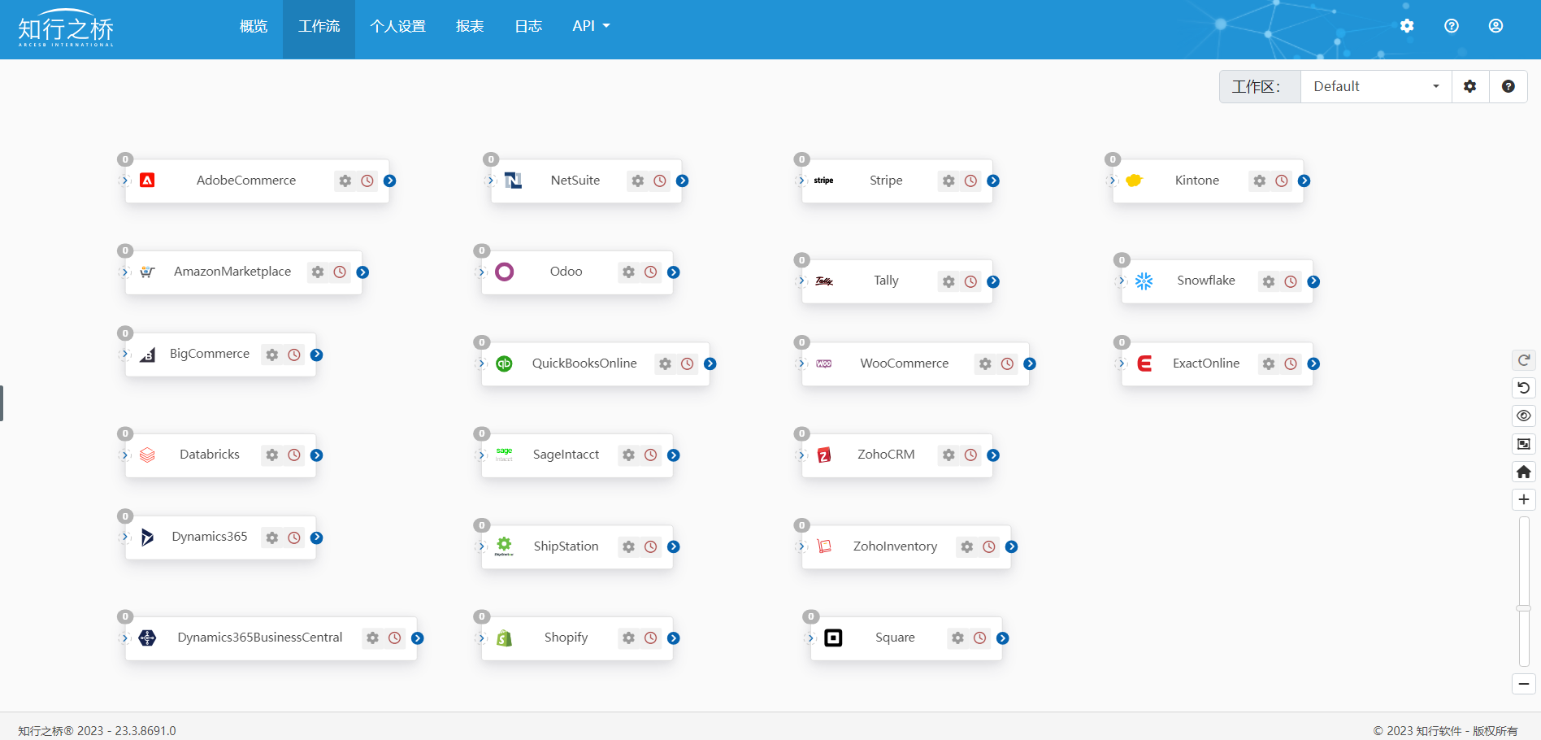Click Databricks input chevron port
Viewport: 1541px width, 740px height.
tap(125, 455)
